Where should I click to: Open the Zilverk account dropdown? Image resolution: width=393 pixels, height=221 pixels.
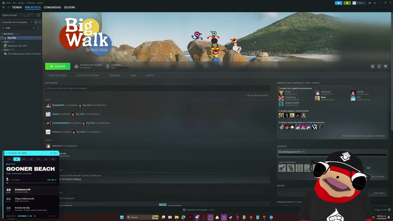(359, 3)
